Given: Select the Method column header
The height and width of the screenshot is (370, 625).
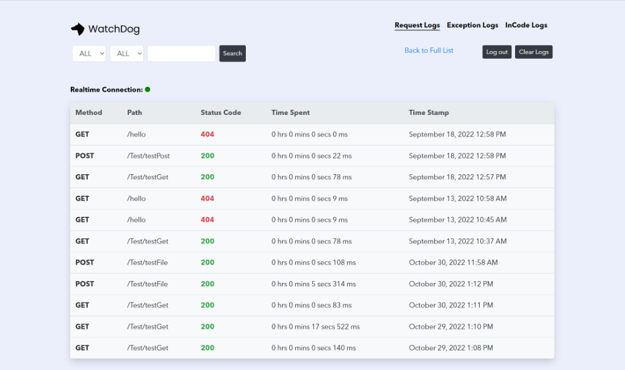Looking at the screenshot, I should [88, 112].
